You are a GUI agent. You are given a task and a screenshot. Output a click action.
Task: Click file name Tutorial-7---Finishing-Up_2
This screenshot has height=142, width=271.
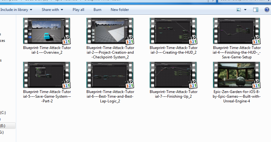pos(173,94)
